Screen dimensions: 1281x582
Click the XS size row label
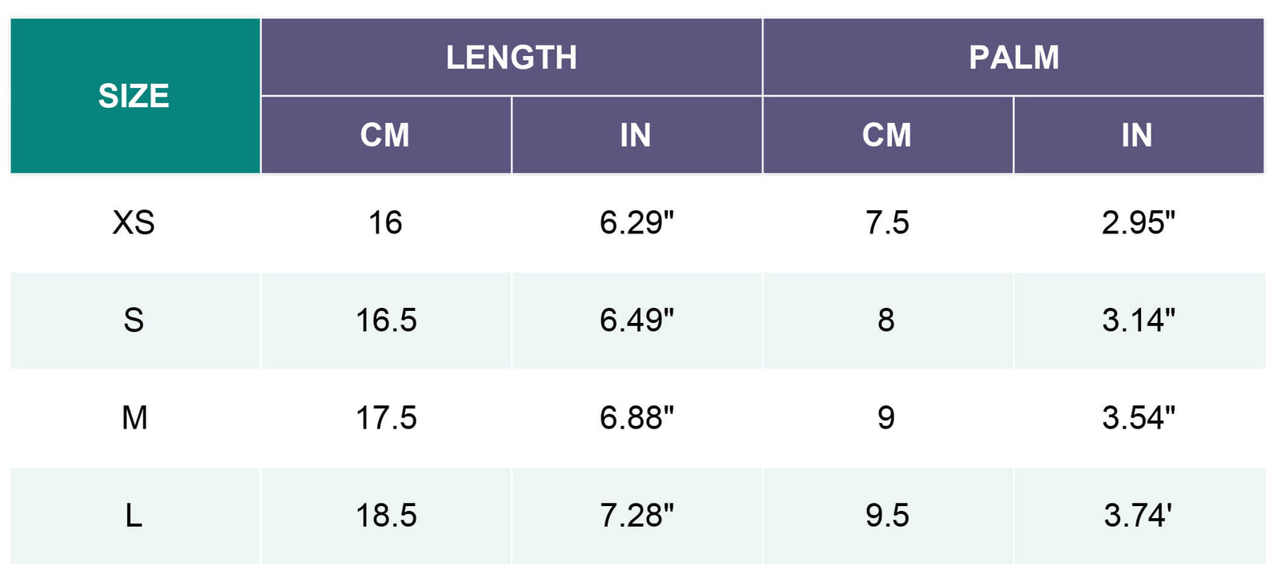click(x=134, y=223)
